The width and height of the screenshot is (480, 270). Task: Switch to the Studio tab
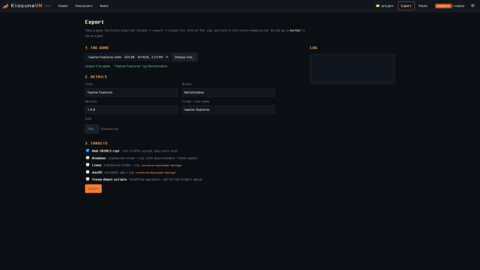[63, 6]
